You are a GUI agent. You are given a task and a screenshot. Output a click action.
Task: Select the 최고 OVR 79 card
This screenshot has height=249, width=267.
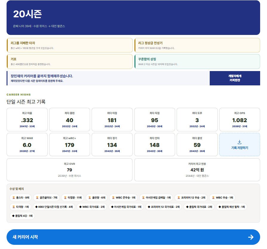coord(70,170)
